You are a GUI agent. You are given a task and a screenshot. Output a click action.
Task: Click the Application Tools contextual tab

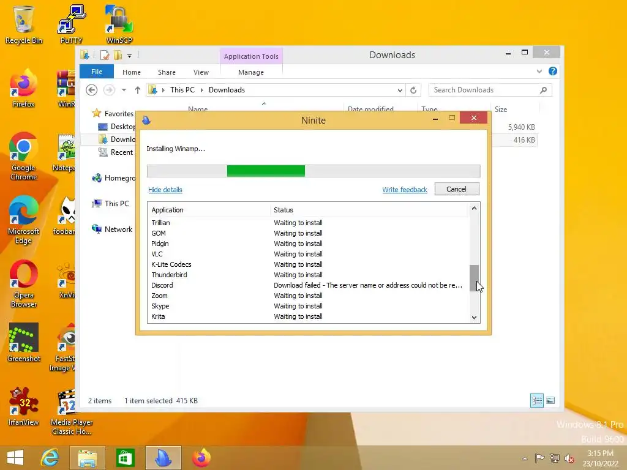click(251, 56)
